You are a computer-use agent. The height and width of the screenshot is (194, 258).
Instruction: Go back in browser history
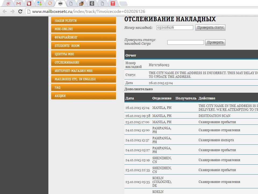[5, 11]
